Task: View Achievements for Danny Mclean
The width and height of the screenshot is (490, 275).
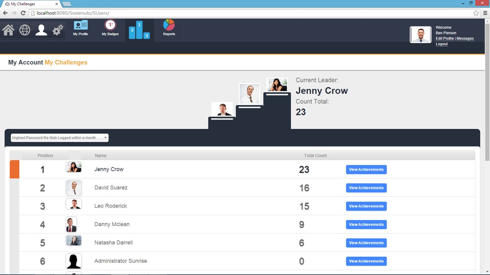Action: tap(366, 224)
